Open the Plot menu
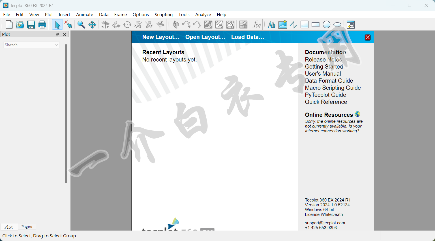This screenshot has width=435, height=241. point(49,15)
